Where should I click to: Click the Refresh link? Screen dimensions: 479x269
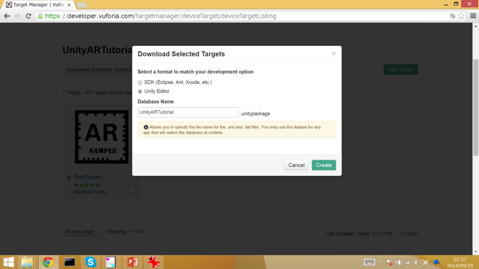click(x=410, y=234)
